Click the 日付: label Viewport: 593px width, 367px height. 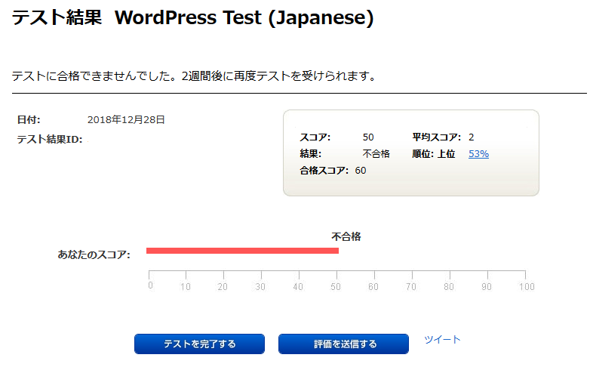pyautogui.click(x=29, y=119)
